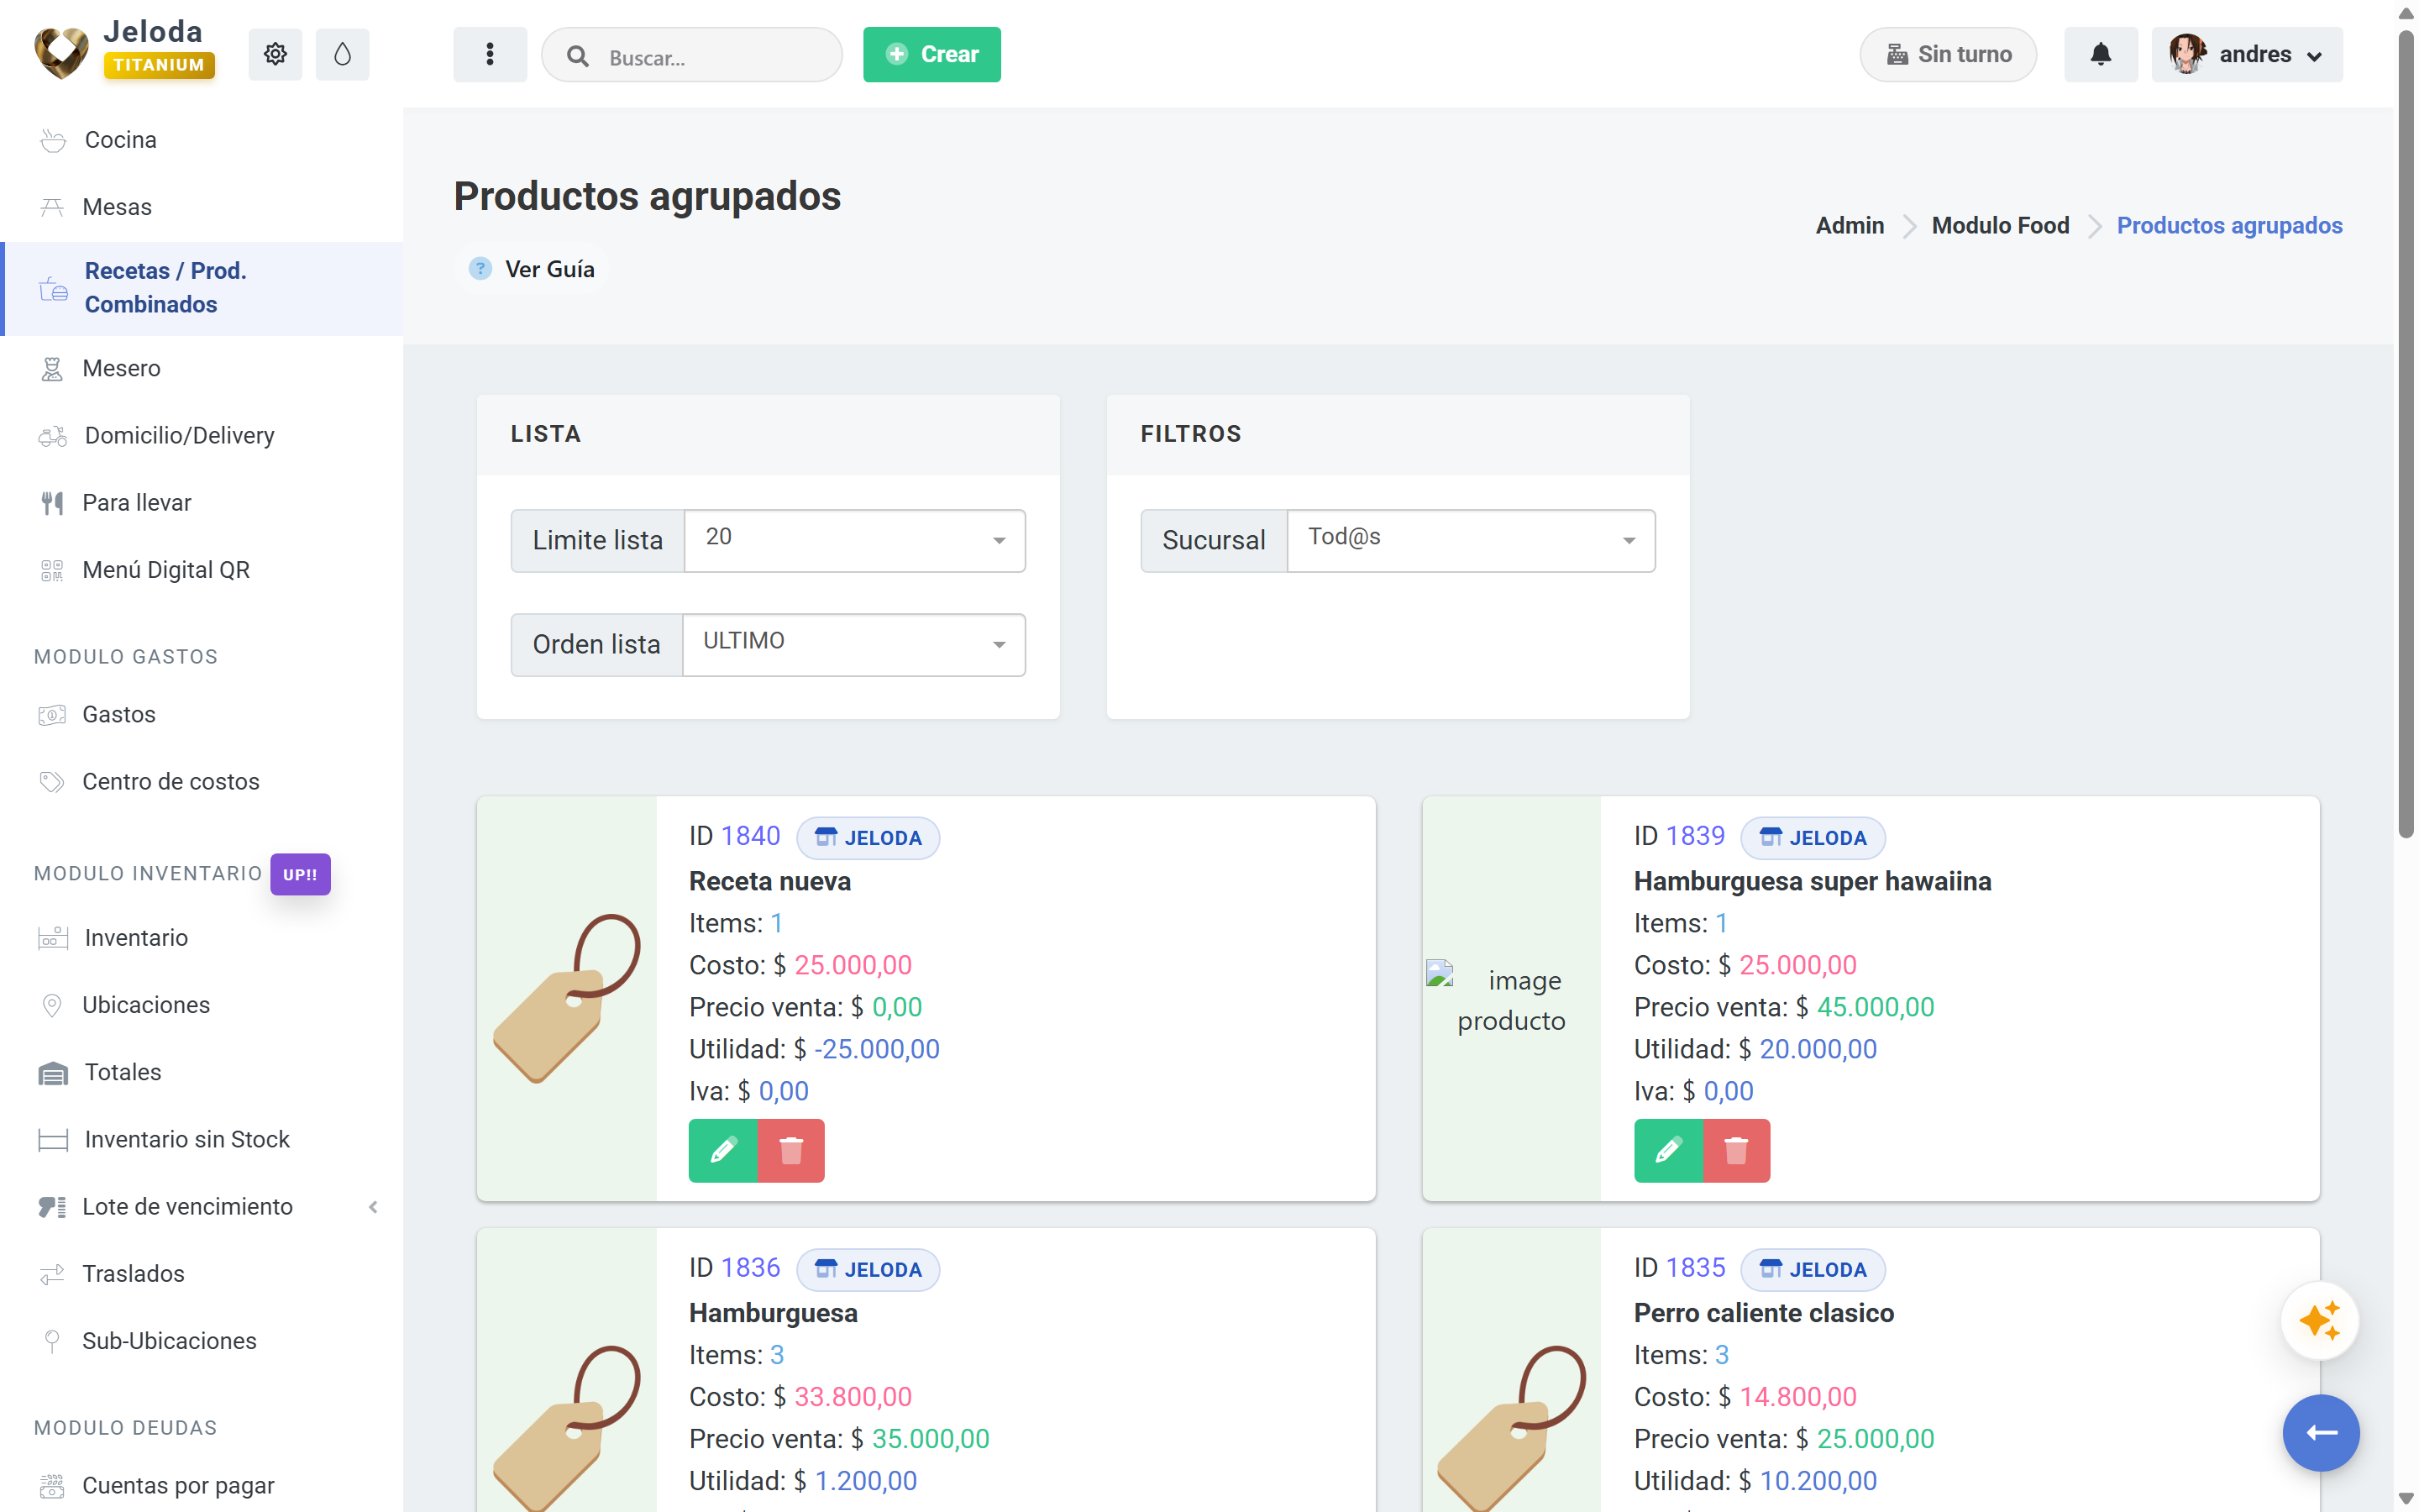Click the Receta nueva title
The width and height of the screenshot is (2419, 1512).
tap(769, 881)
